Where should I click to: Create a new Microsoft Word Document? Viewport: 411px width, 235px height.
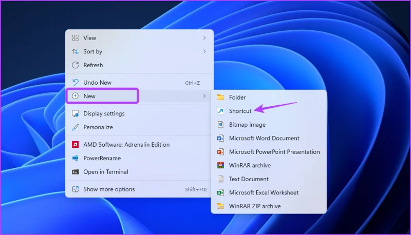[x=269, y=138]
